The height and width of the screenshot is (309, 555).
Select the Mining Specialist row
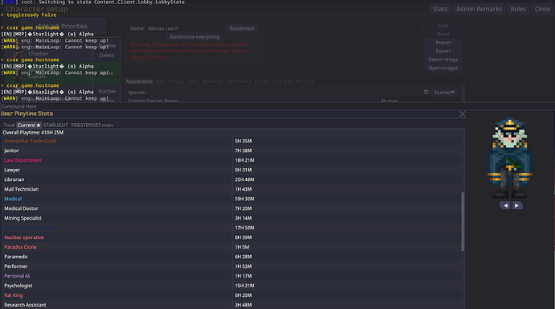(232, 218)
